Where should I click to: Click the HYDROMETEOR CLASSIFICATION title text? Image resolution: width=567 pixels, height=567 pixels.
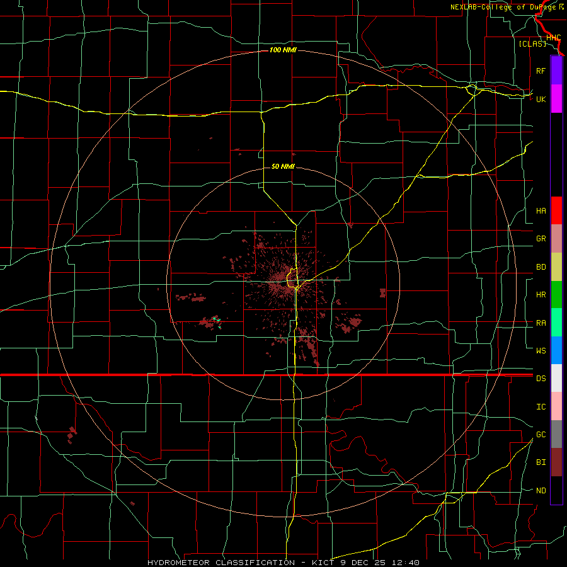tap(221, 563)
